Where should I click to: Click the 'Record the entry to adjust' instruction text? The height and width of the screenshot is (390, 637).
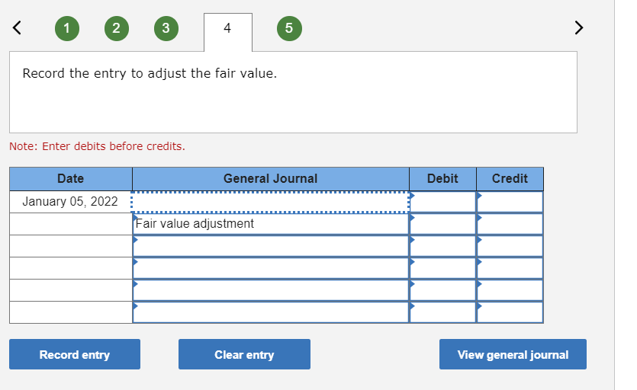point(150,73)
